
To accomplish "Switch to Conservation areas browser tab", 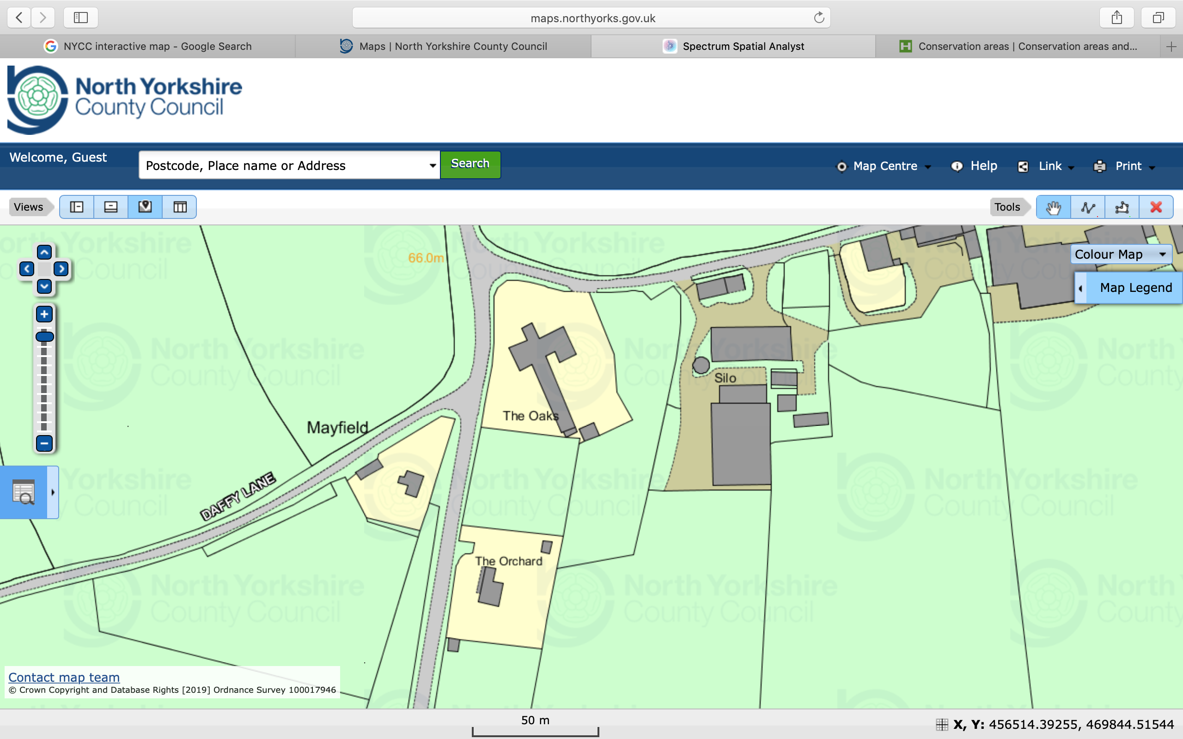I will 1018,47.
